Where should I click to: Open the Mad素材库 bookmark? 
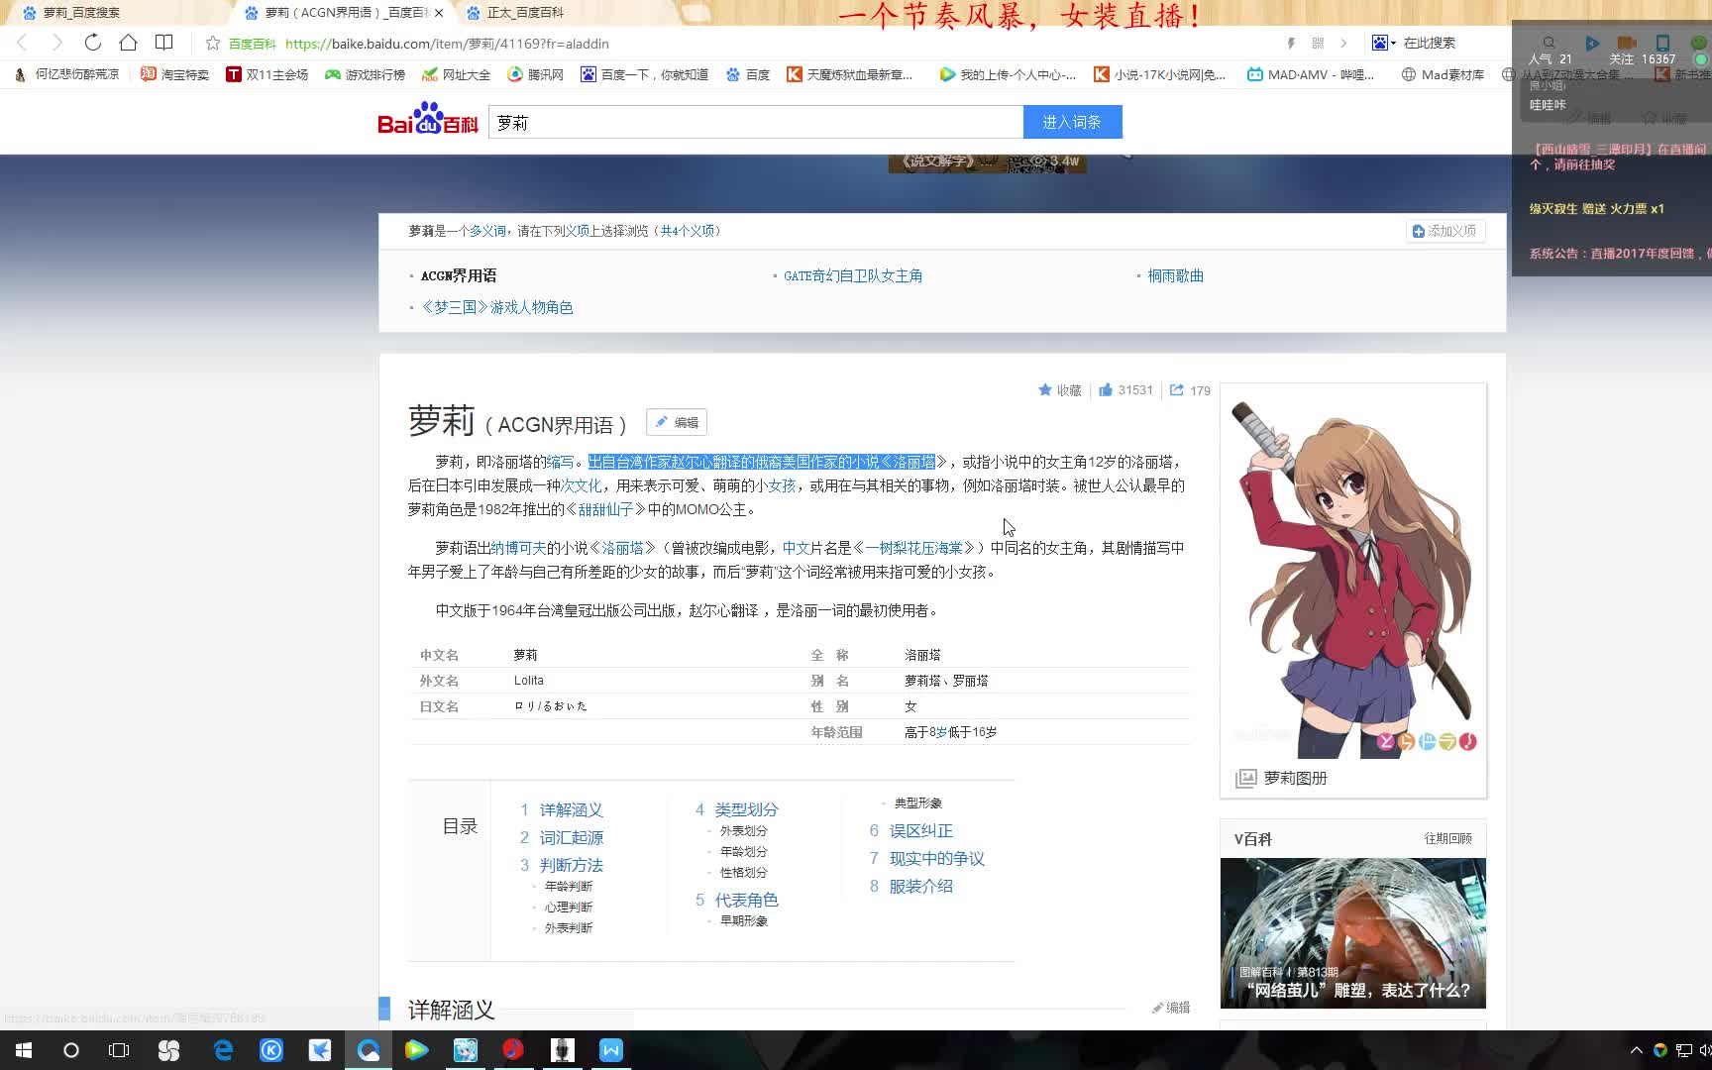[x=1443, y=74]
